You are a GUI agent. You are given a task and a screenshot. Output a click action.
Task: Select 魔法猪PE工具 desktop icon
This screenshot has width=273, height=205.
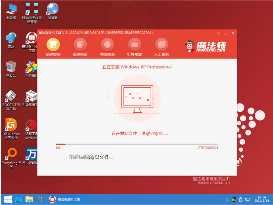click(x=31, y=42)
